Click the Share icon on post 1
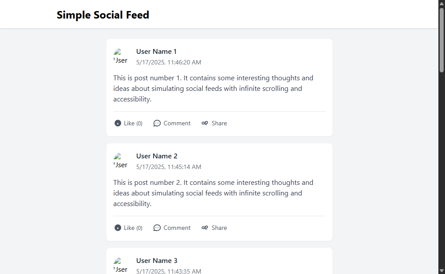The width and height of the screenshot is (445, 274). click(205, 123)
